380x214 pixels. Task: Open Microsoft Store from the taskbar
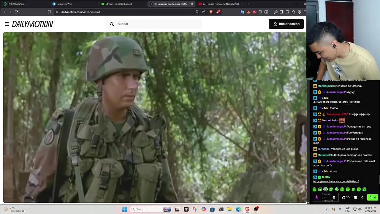[x=212, y=209]
